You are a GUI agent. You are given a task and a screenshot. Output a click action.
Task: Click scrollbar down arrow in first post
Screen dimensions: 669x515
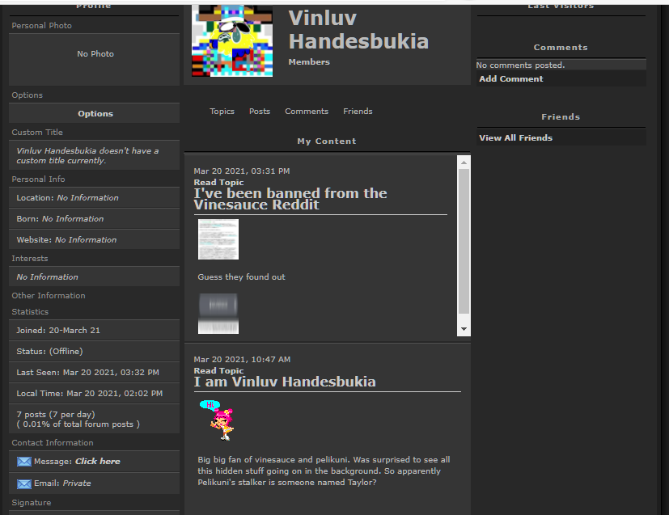(x=464, y=329)
